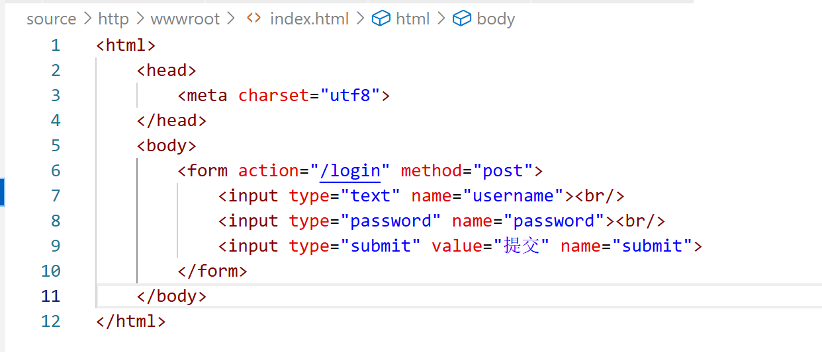Follow the /login link in form action

[x=350, y=170]
